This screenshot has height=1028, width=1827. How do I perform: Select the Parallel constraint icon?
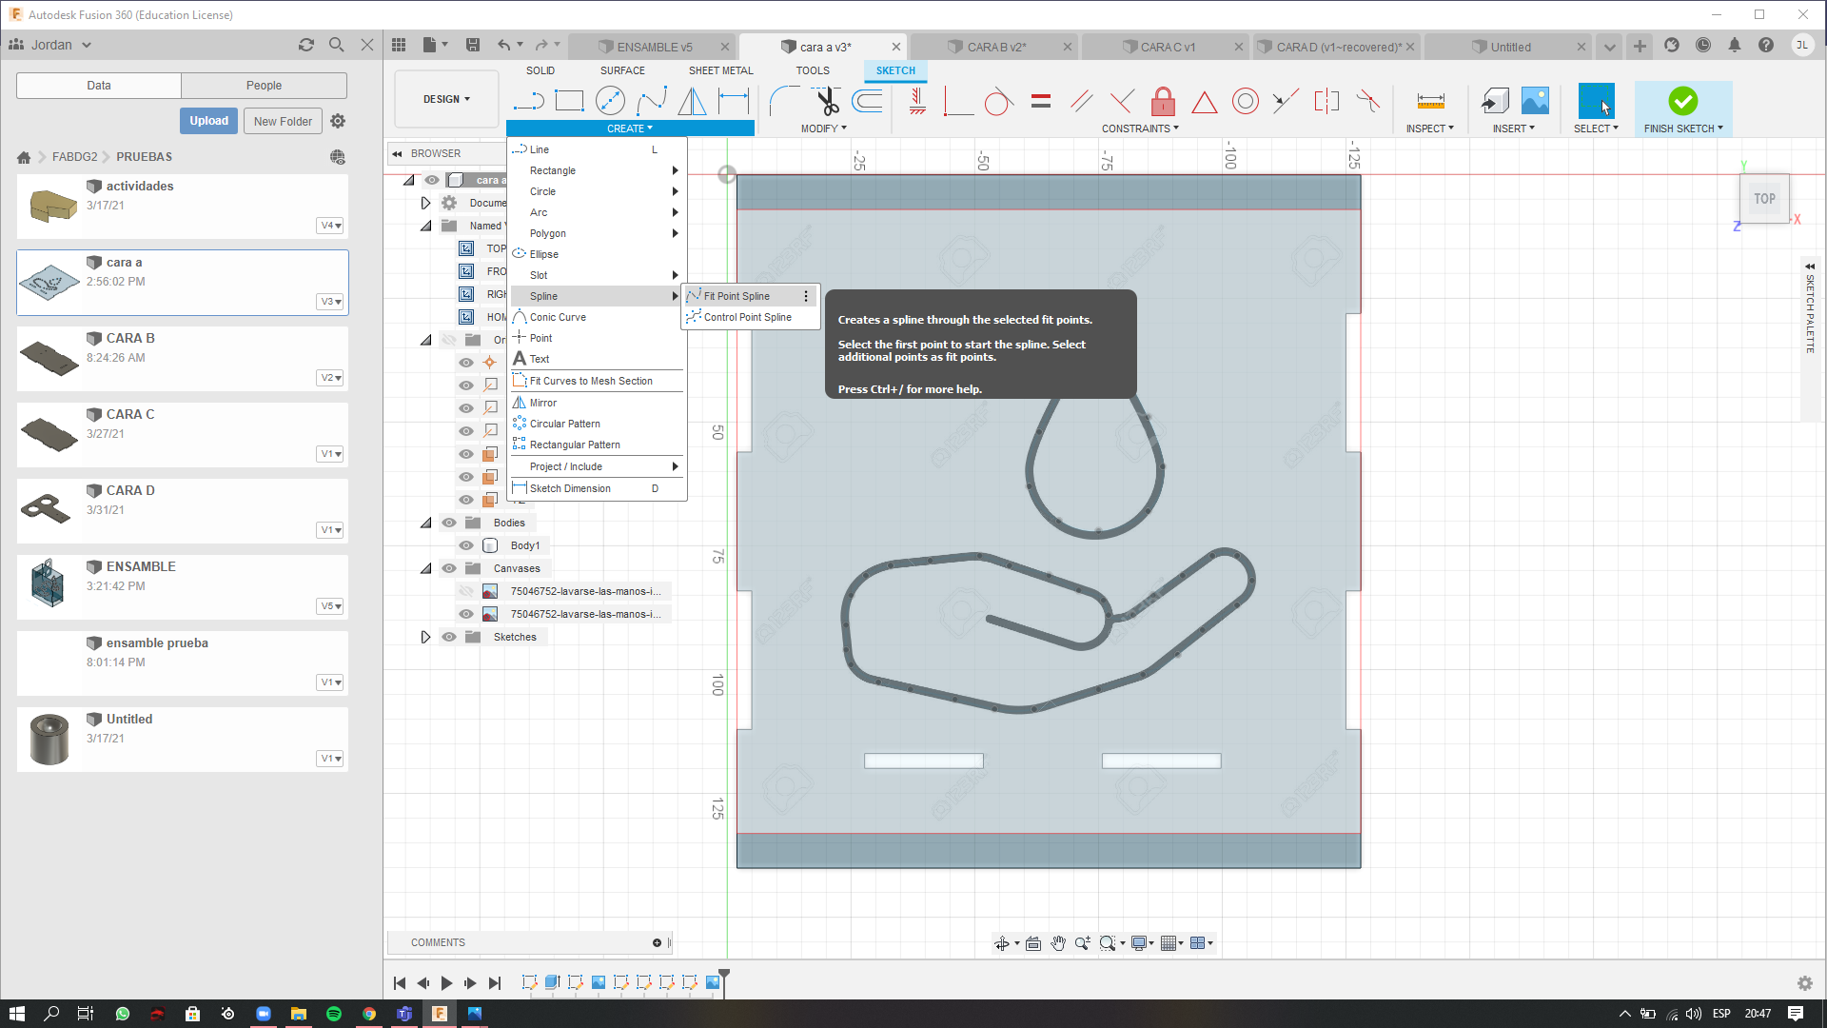click(x=1081, y=101)
